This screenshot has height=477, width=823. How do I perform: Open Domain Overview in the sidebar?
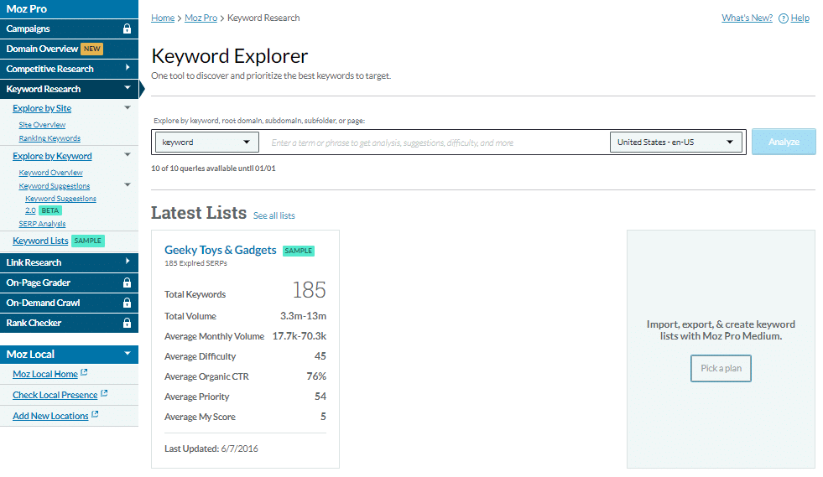pyautogui.click(x=69, y=49)
